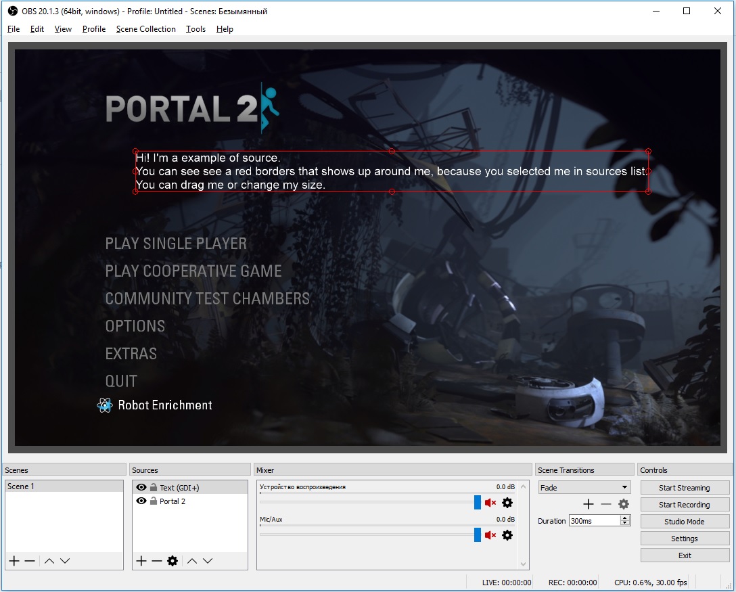Unlock the Portal 2 source lock
Image resolution: width=736 pixels, height=592 pixels.
pyautogui.click(x=154, y=501)
